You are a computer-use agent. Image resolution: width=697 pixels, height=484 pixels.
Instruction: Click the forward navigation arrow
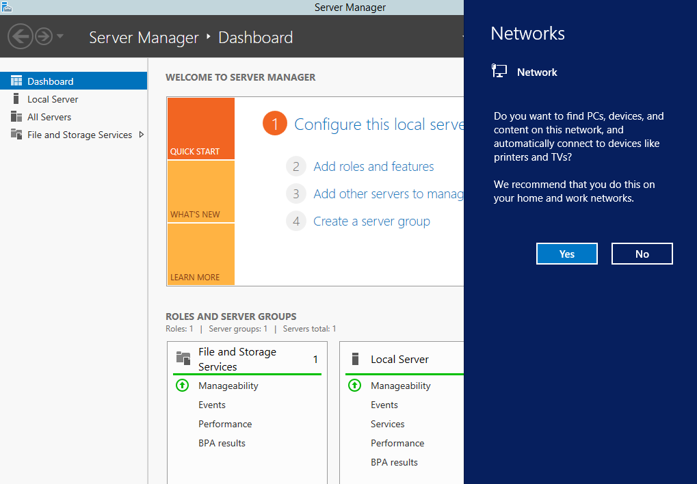(44, 36)
